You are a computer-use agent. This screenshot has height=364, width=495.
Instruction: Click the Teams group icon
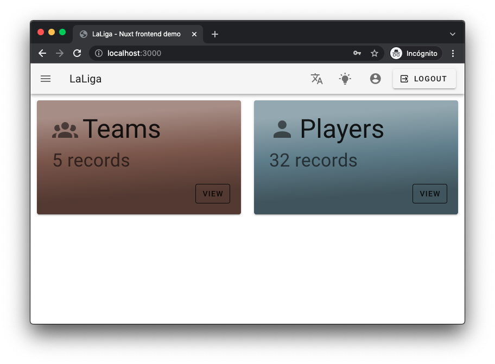(65, 130)
